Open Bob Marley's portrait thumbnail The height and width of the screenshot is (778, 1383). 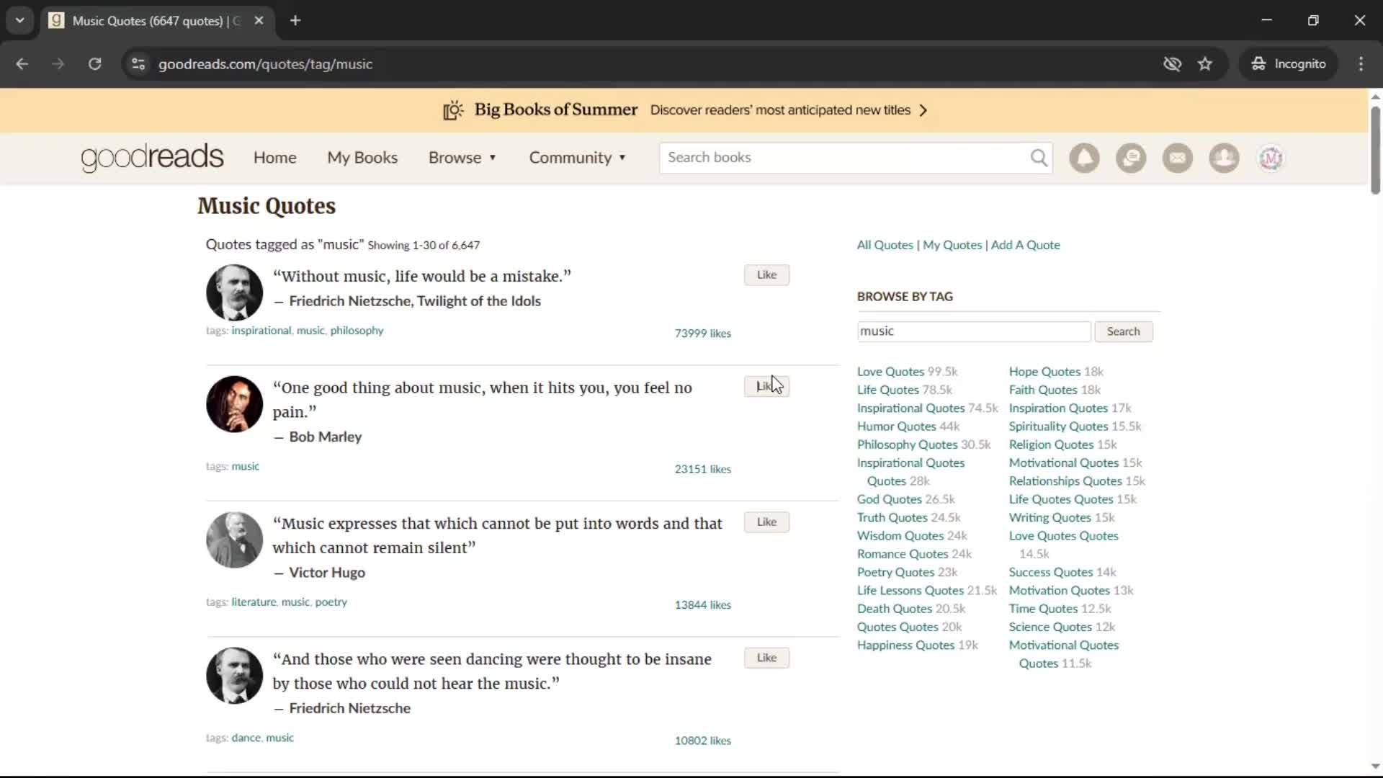pos(234,404)
